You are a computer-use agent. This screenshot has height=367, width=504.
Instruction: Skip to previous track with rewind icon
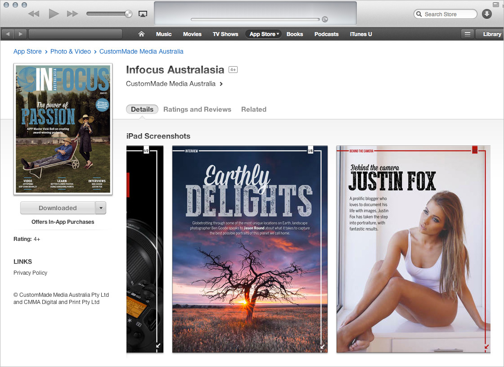tap(34, 14)
